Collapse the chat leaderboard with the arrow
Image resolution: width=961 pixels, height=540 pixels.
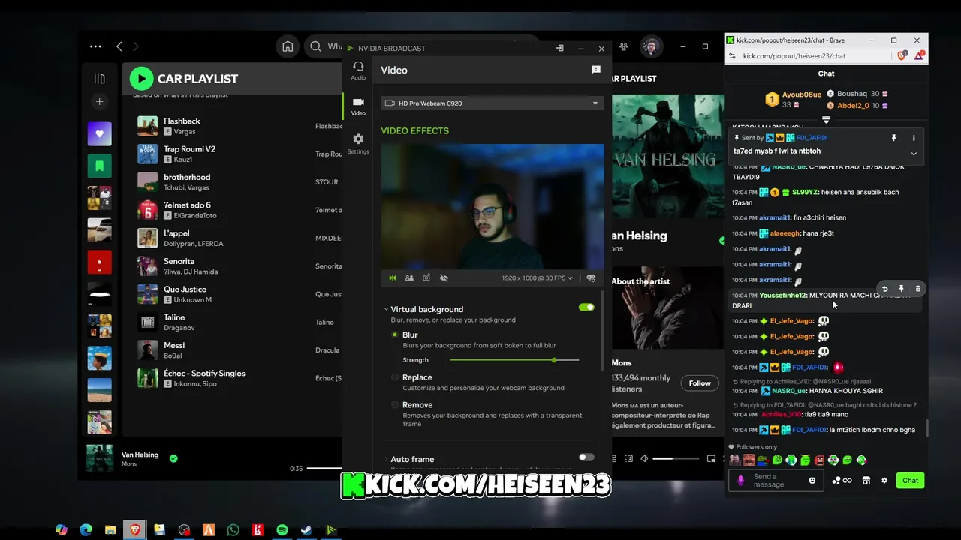point(826,120)
